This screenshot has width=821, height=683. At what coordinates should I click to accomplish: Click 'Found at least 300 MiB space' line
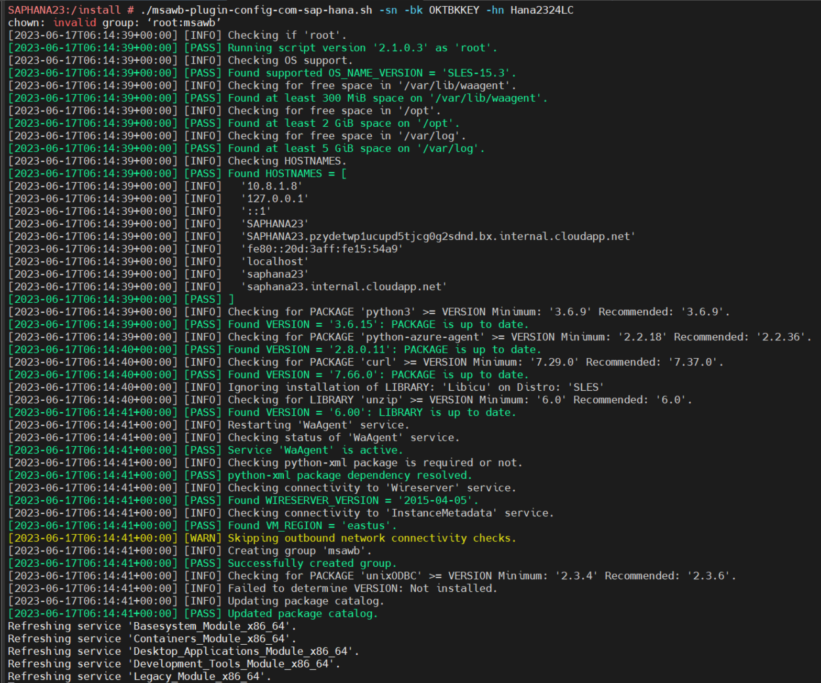click(x=278, y=98)
